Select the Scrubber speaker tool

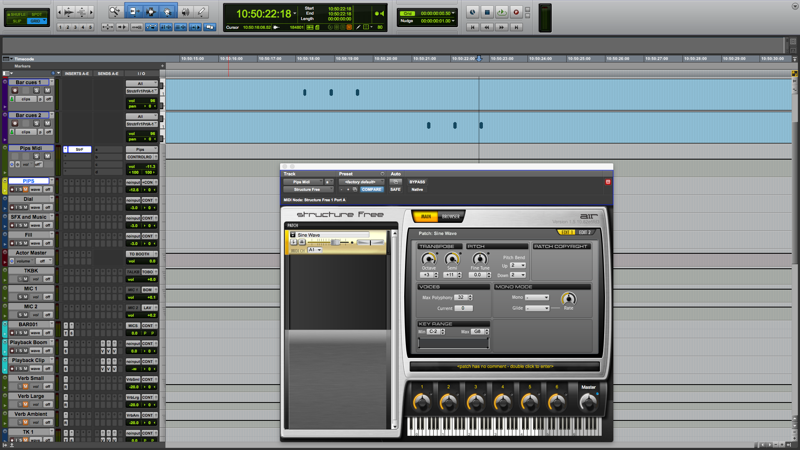[185, 12]
